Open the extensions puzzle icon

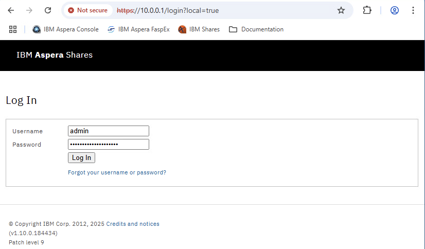pos(367,10)
